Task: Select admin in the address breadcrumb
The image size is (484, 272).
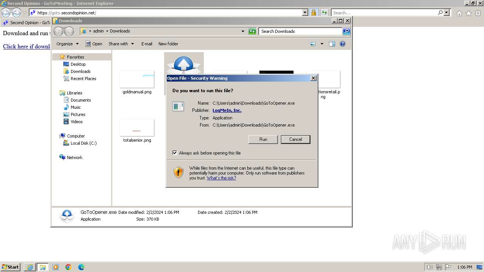Action: pyautogui.click(x=98, y=31)
